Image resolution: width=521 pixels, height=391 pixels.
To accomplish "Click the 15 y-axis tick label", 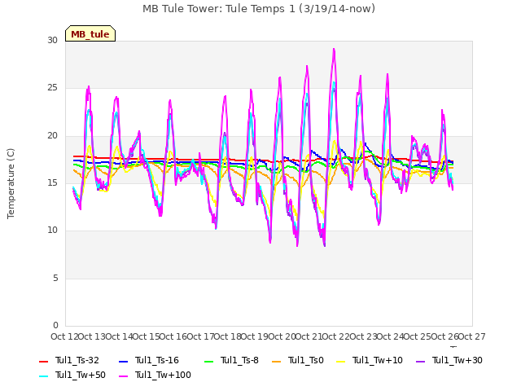I will (52, 182).
